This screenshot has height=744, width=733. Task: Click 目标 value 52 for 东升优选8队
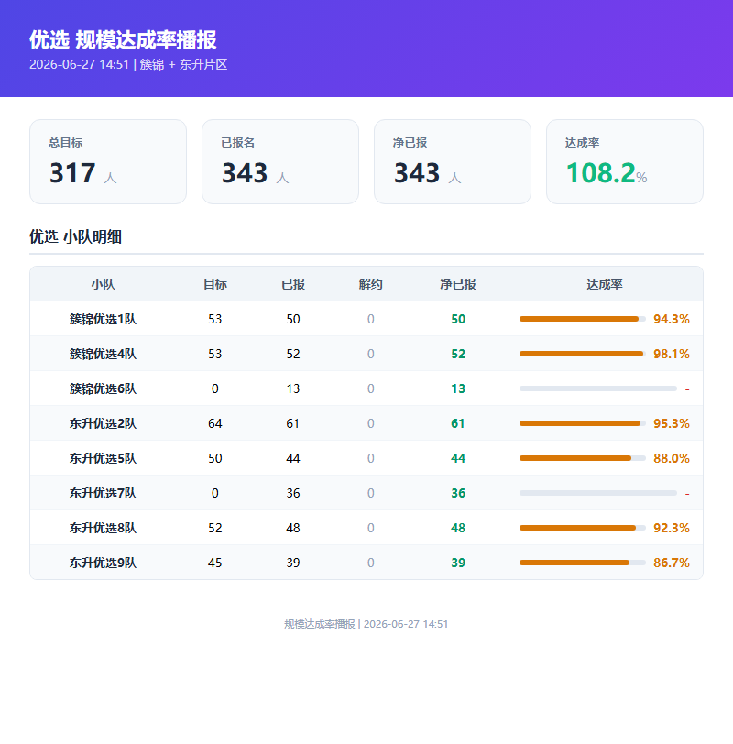pos(215,528)
